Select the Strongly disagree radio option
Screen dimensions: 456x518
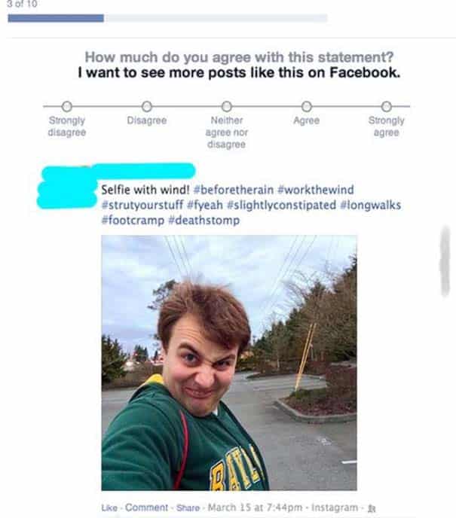tap(67, 107)
